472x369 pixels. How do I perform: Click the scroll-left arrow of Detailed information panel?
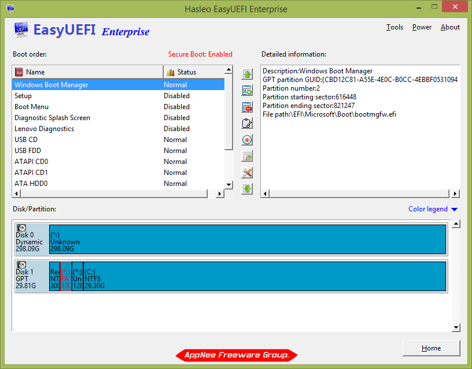tap(265, 193)
